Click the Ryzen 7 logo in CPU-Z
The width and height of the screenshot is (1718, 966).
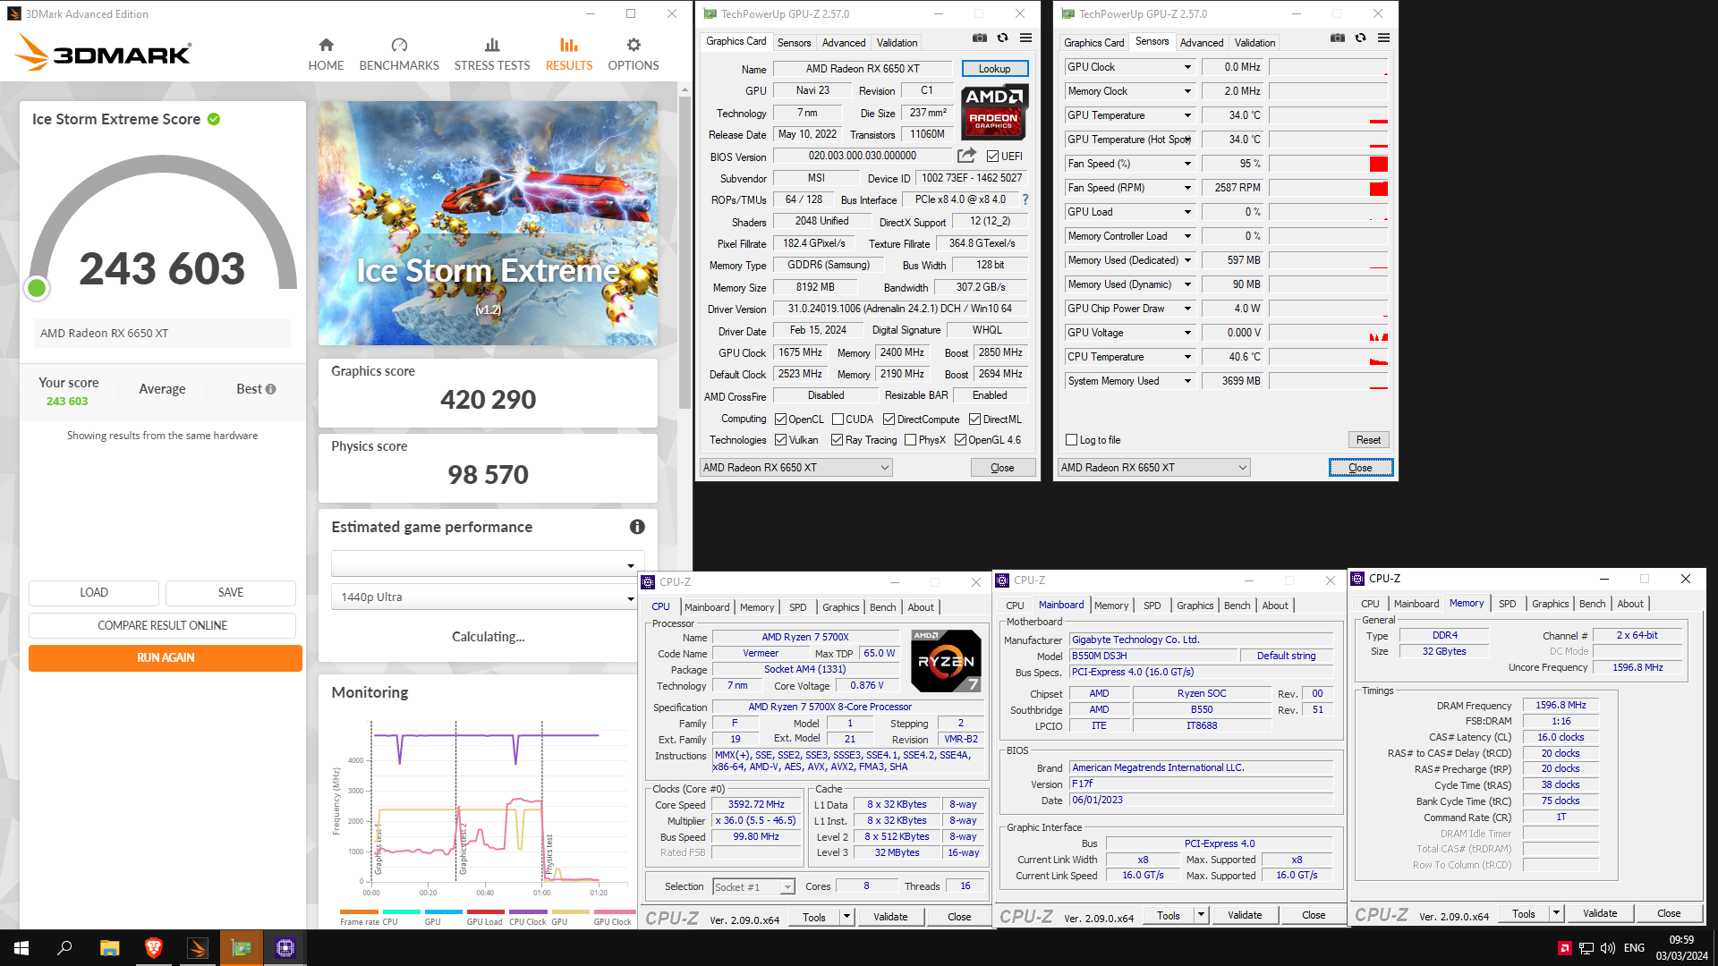(946, 661)
